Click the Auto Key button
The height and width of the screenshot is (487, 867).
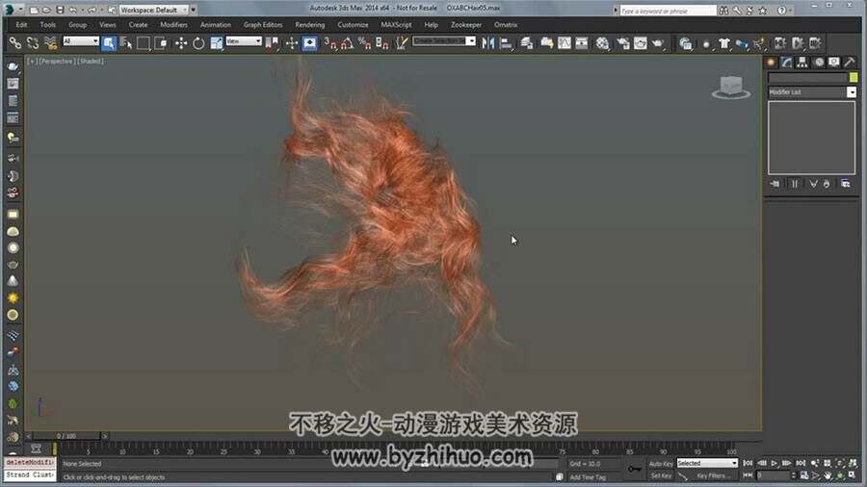click(x=661, y=464)
